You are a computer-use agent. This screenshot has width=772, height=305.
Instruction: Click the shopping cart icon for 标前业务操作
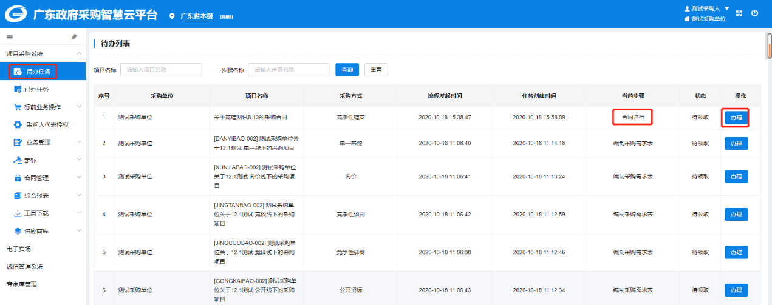pyautogui.click(x=18, y=107)
